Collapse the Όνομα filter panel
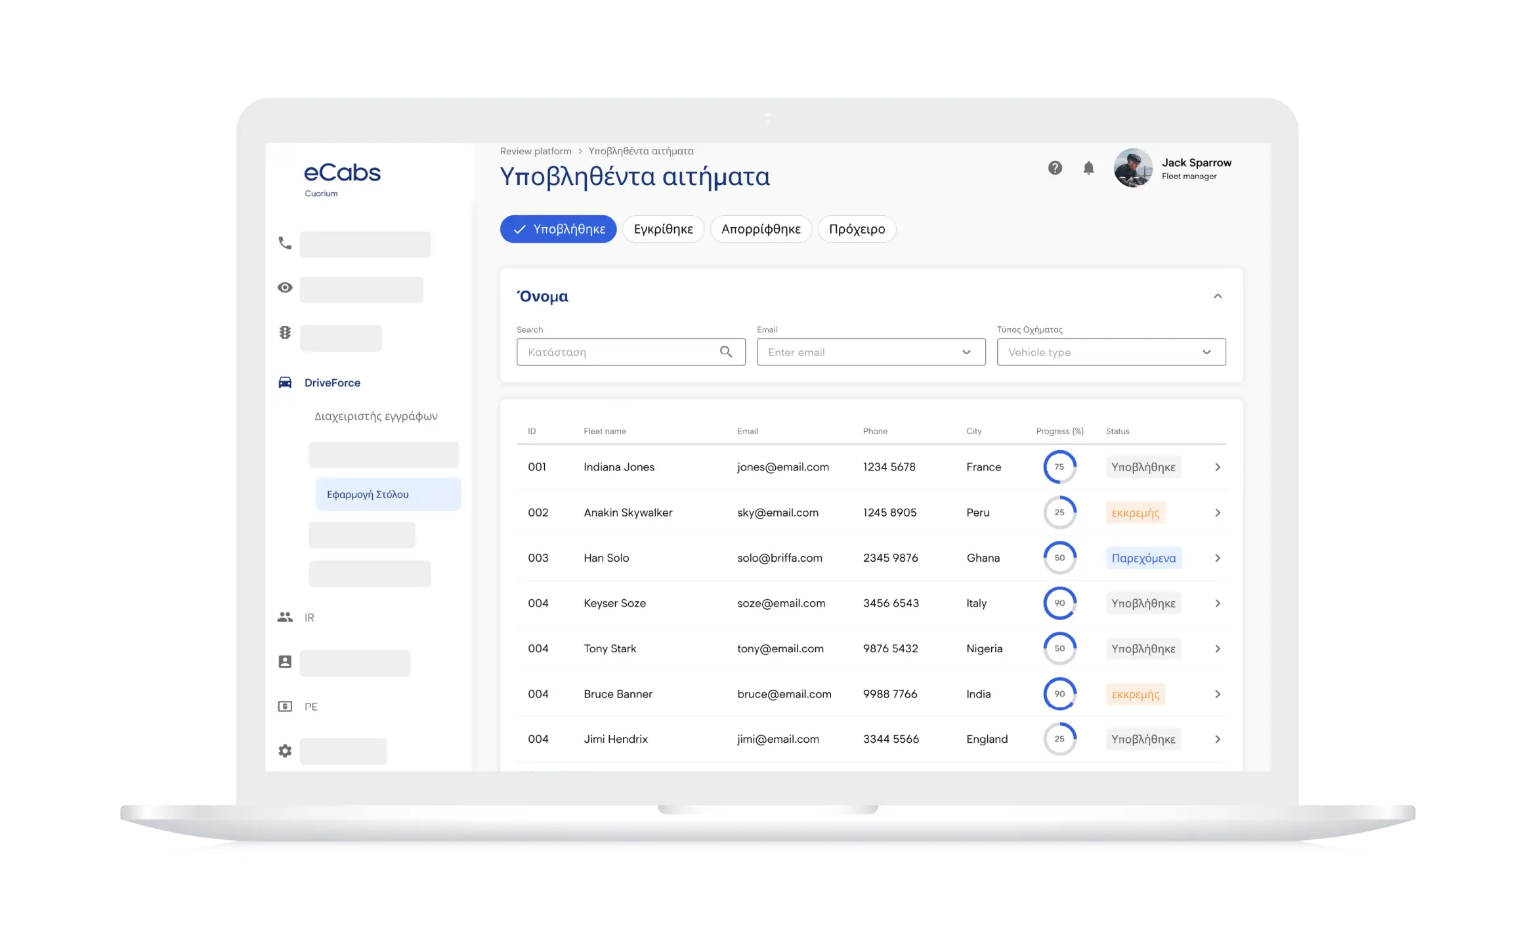 click(x=1218, y=297)
